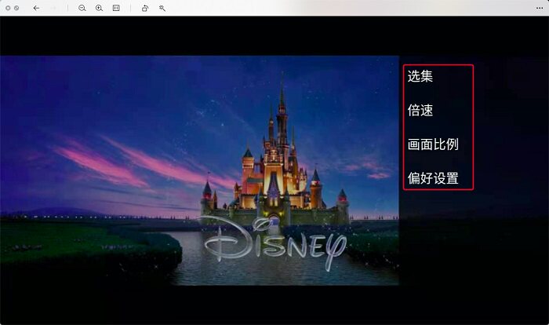Image resolution: width=549 pixels, height=325 pixels.
Task: Go back with the left arrow
Action: (x=36, y=8)
